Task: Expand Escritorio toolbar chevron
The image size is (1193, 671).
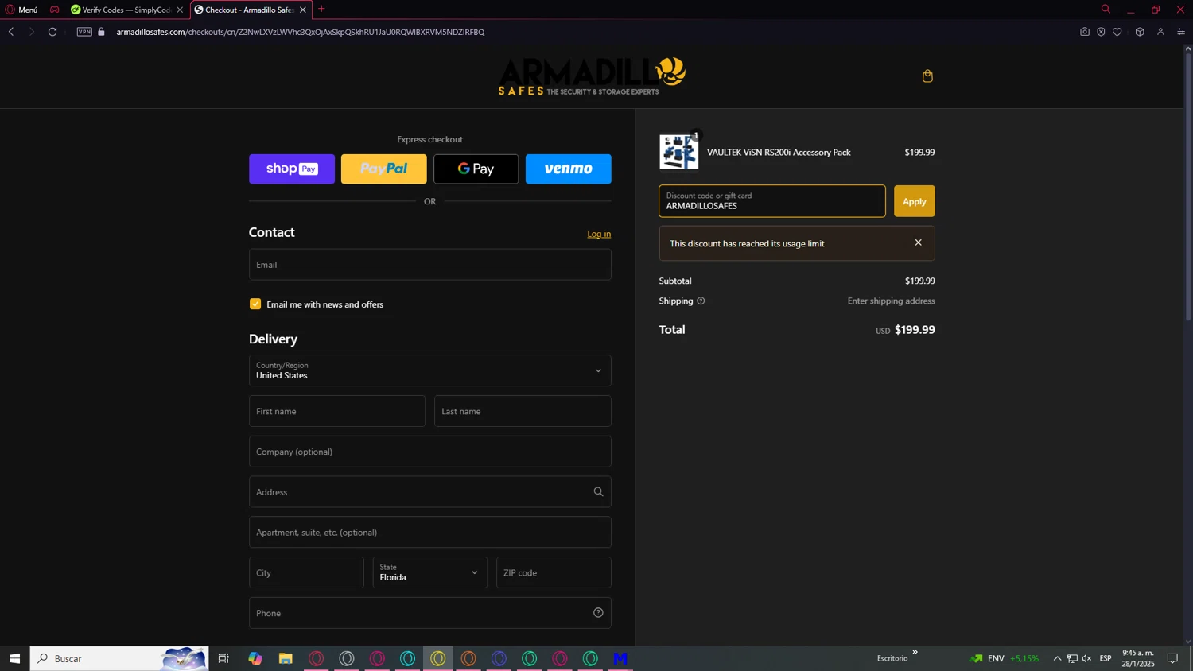Action: (915, 652)
